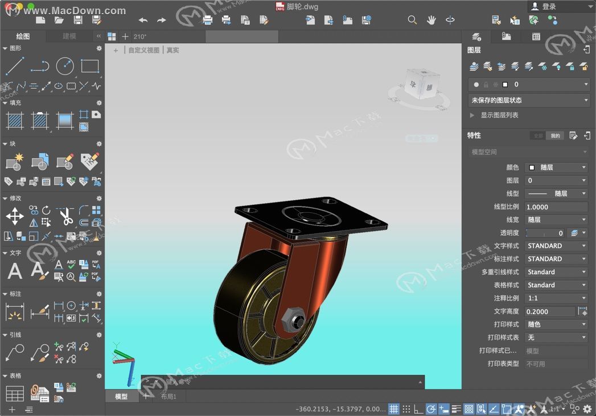Select the Multileader tool
This screenshot has height=416, width=596.
coord(15,353)
